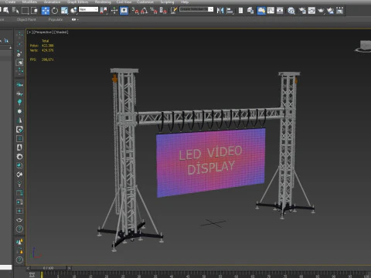
Task: Open the Rendered Frame Window
Action: [x=311, y=11]
